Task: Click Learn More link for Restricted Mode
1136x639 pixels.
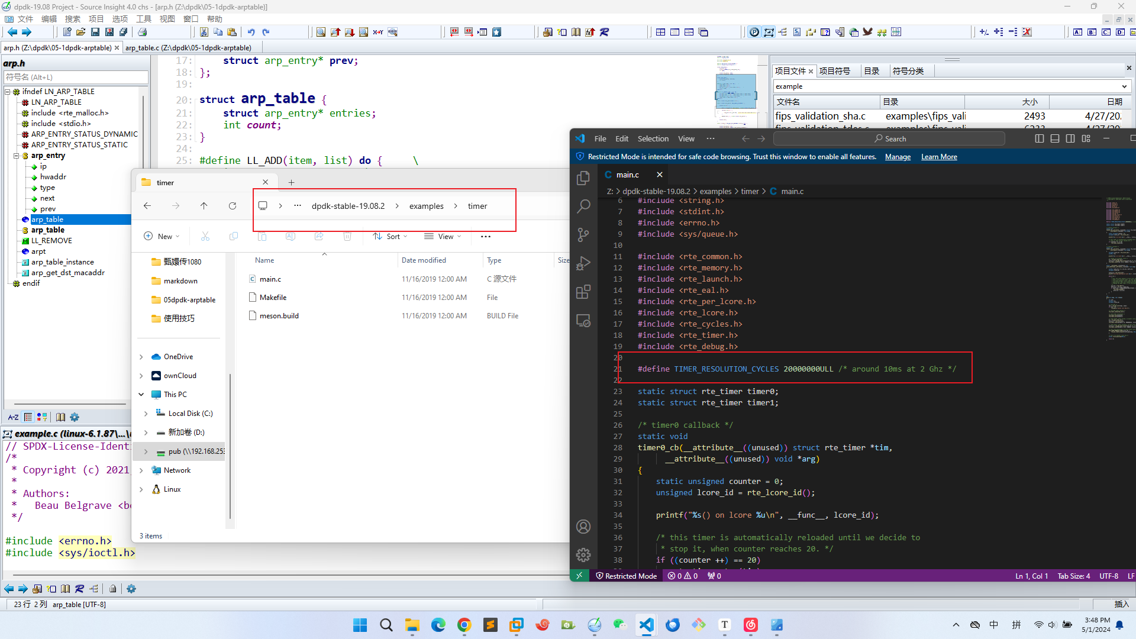Action: [940, 156]
